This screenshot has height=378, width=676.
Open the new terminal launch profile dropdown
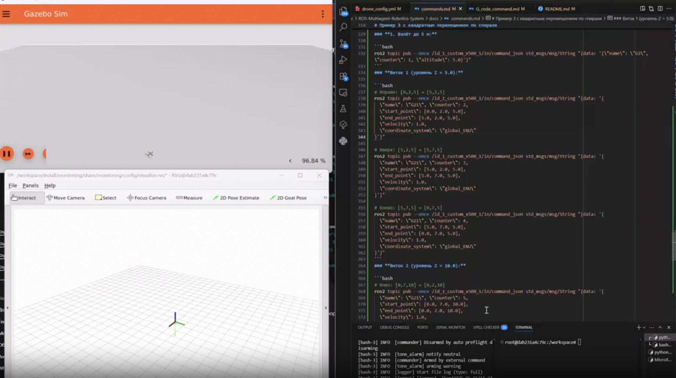(644, 328)
